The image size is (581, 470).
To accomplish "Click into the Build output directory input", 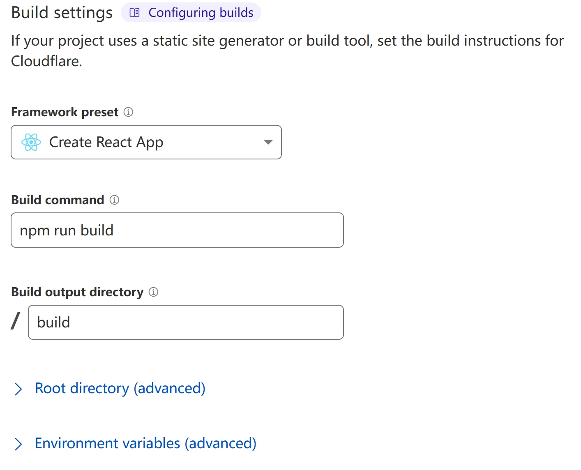I will (186, 322).
